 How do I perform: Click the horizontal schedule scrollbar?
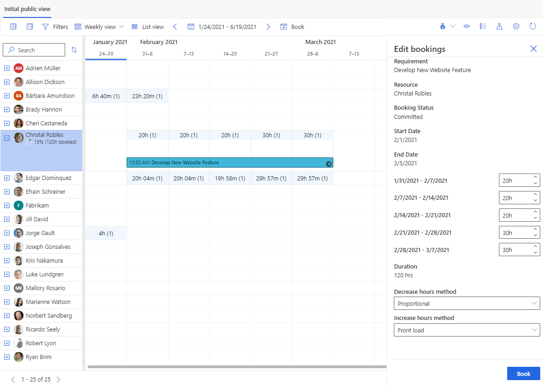pos(237,366)
